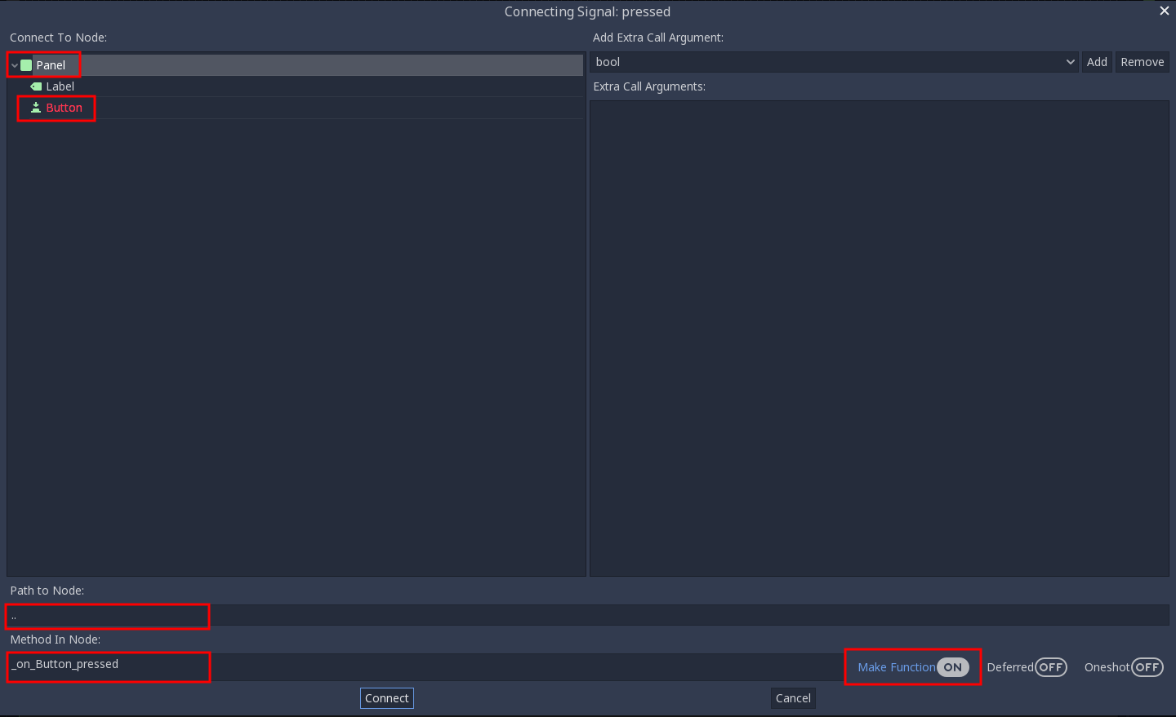Collapse the Panel node in the tree
The width and height of the screenshot is (1176, 717).
(13, 64)
